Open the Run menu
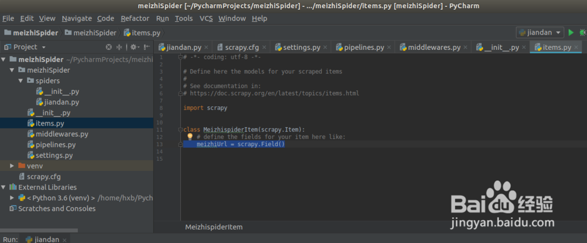The height and width of the screenshot is (243, 587). coord(163,18)
